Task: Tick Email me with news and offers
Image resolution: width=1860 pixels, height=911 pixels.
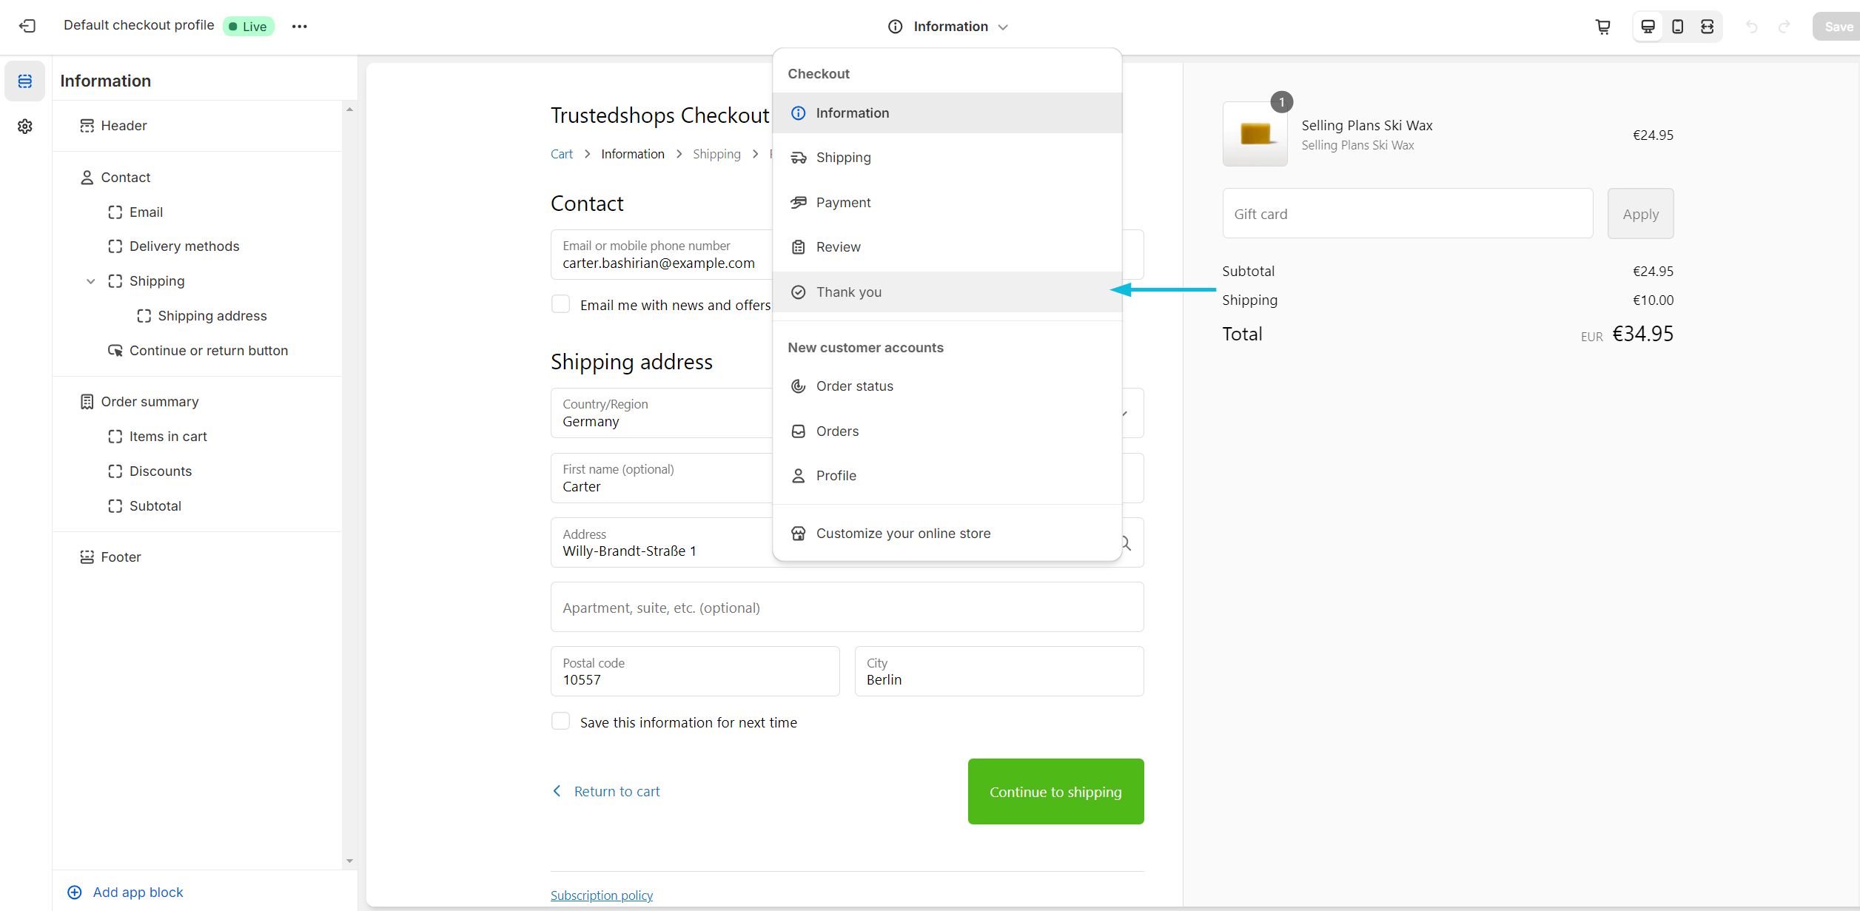Action: point(561,304)
